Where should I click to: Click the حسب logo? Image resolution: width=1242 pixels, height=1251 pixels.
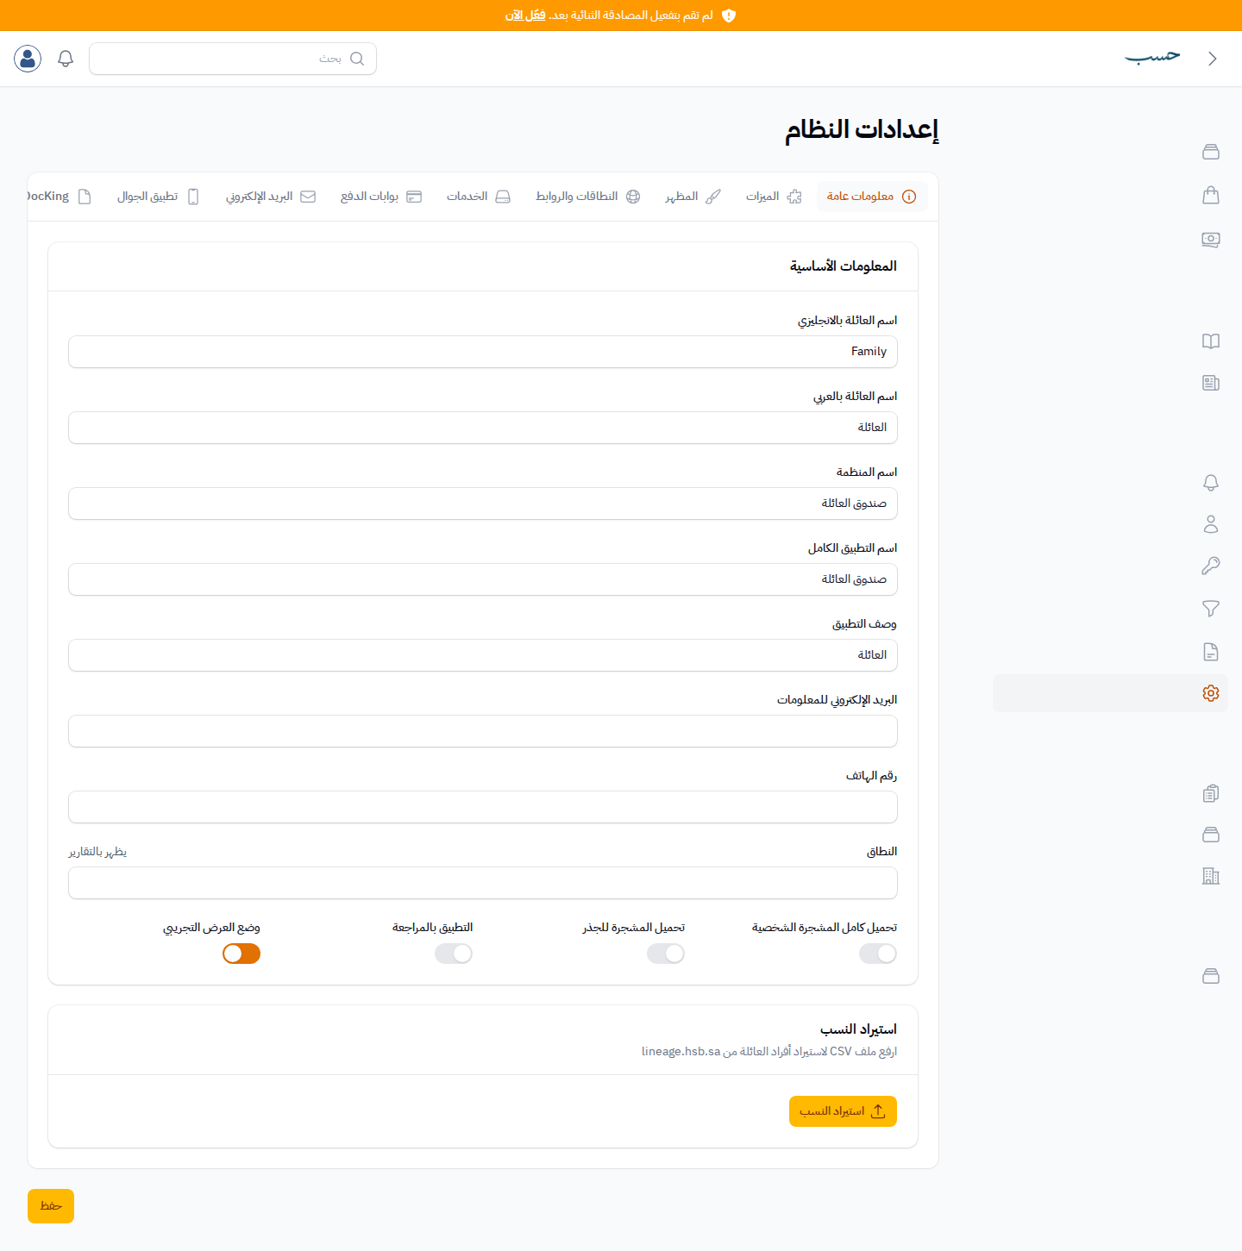tap(1152, 57)
